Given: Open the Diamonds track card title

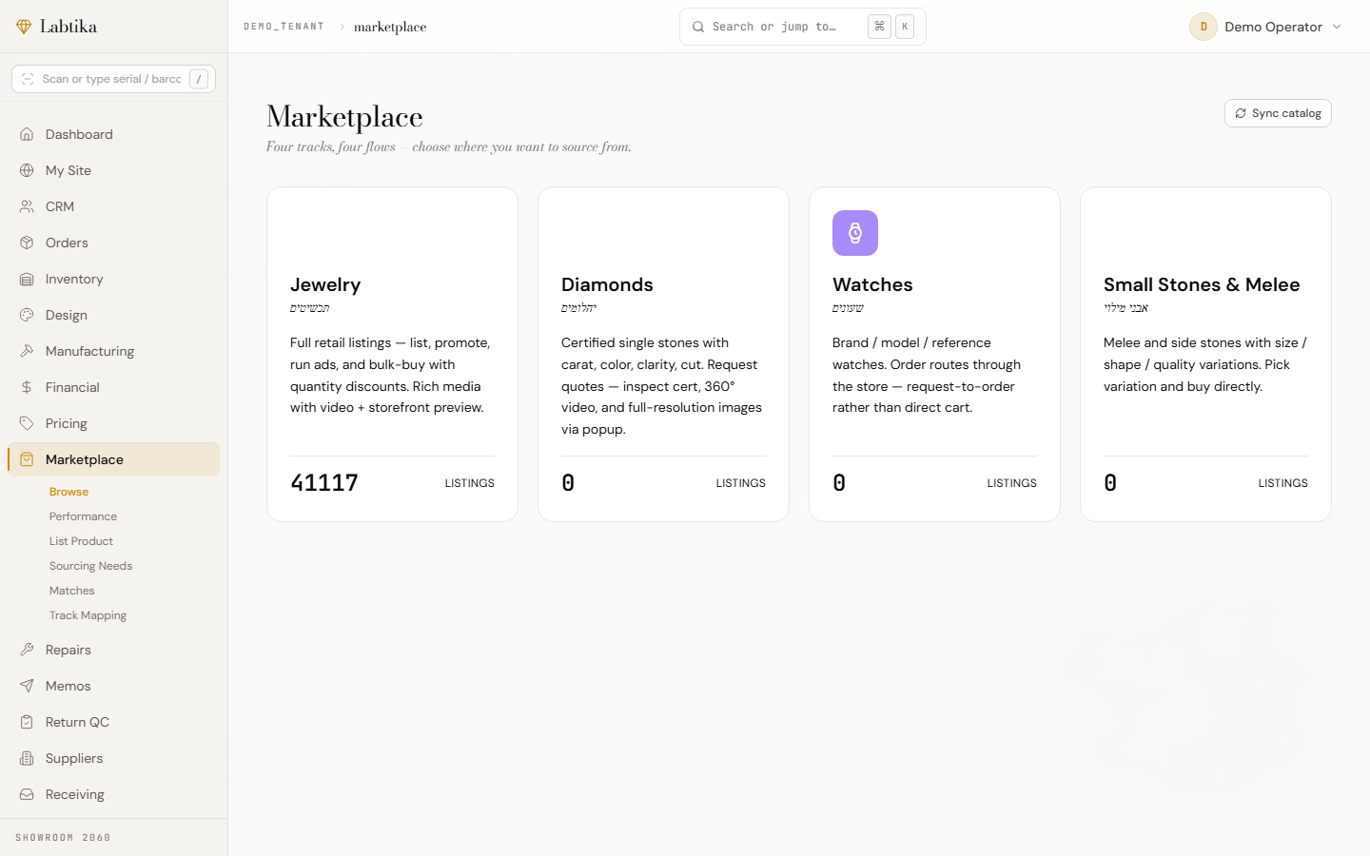Looking at the screenshot, I should point(607,284).
